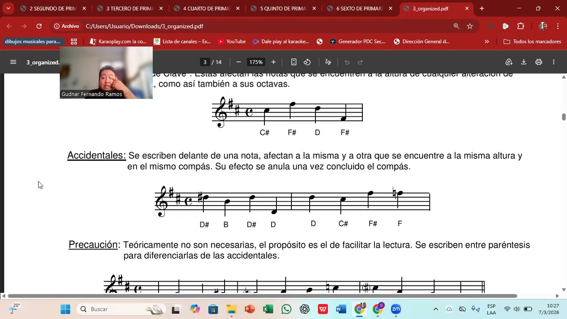Image resolution: width=567 pixels, height=319 pixels.
Task: Open the Dirección General bookmark
Action: (x=422, y=42)
